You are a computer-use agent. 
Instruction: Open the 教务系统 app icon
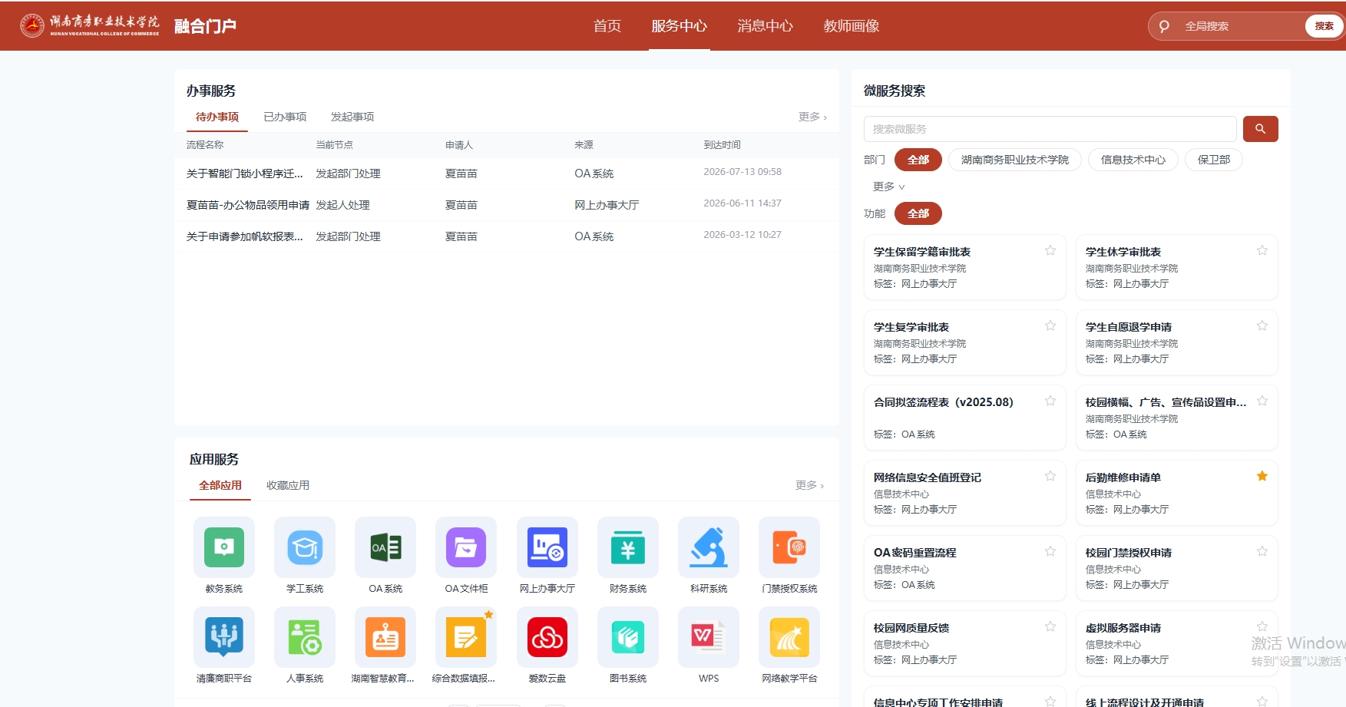pos(223,547)
